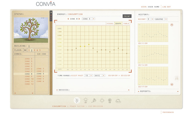Click the LOG OUT link
This screenshot has width=192, height=118.
coord(166,7)
